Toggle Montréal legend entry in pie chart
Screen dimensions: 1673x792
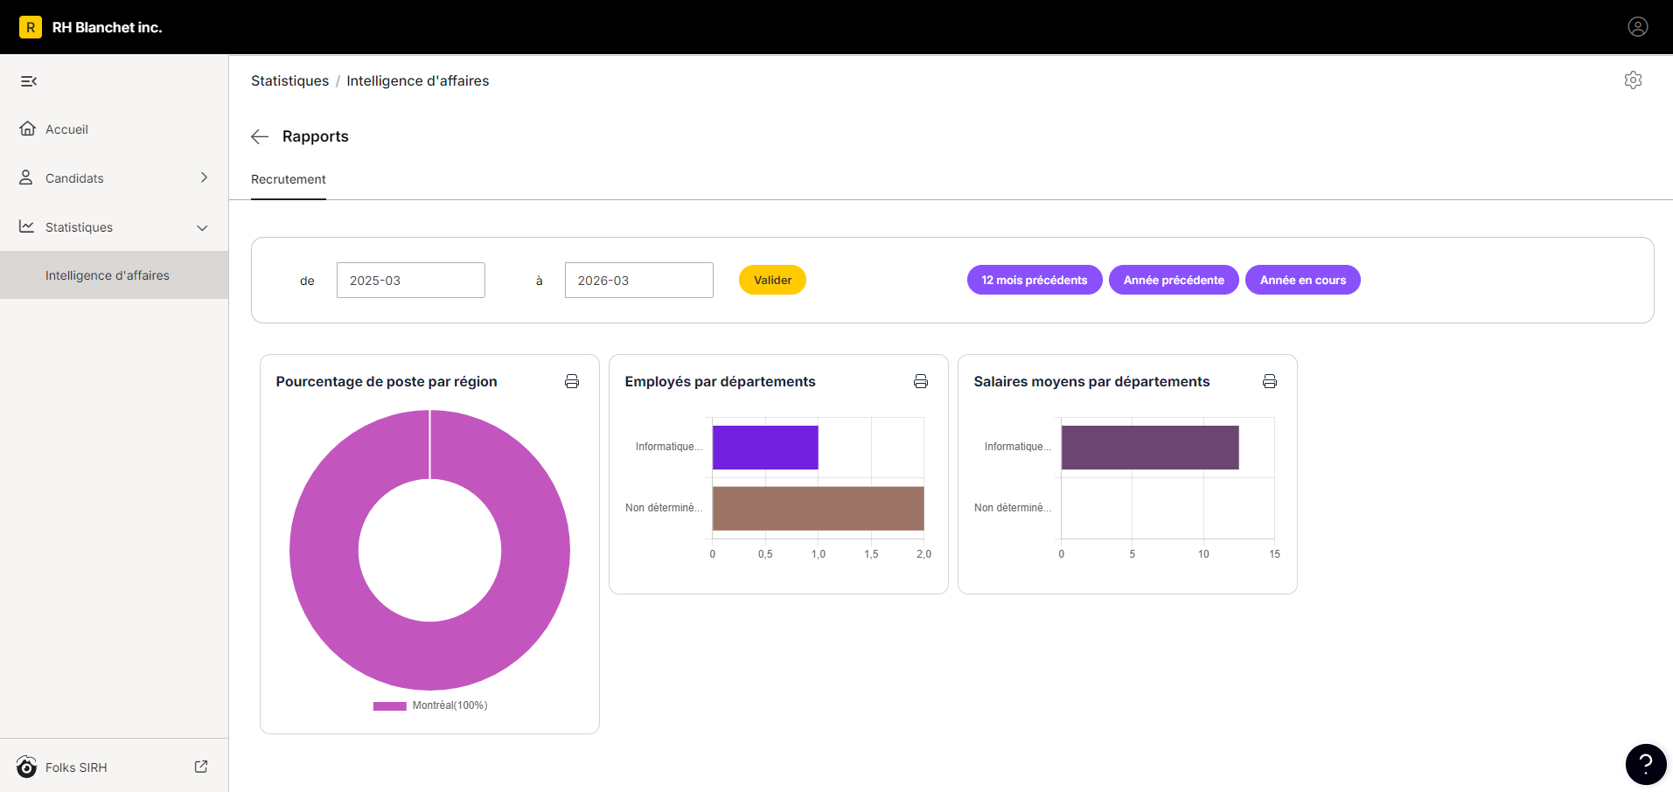pyautogui.click(x=430, y=705)
